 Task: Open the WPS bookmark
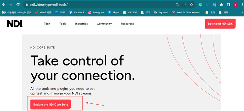(60, 12)
